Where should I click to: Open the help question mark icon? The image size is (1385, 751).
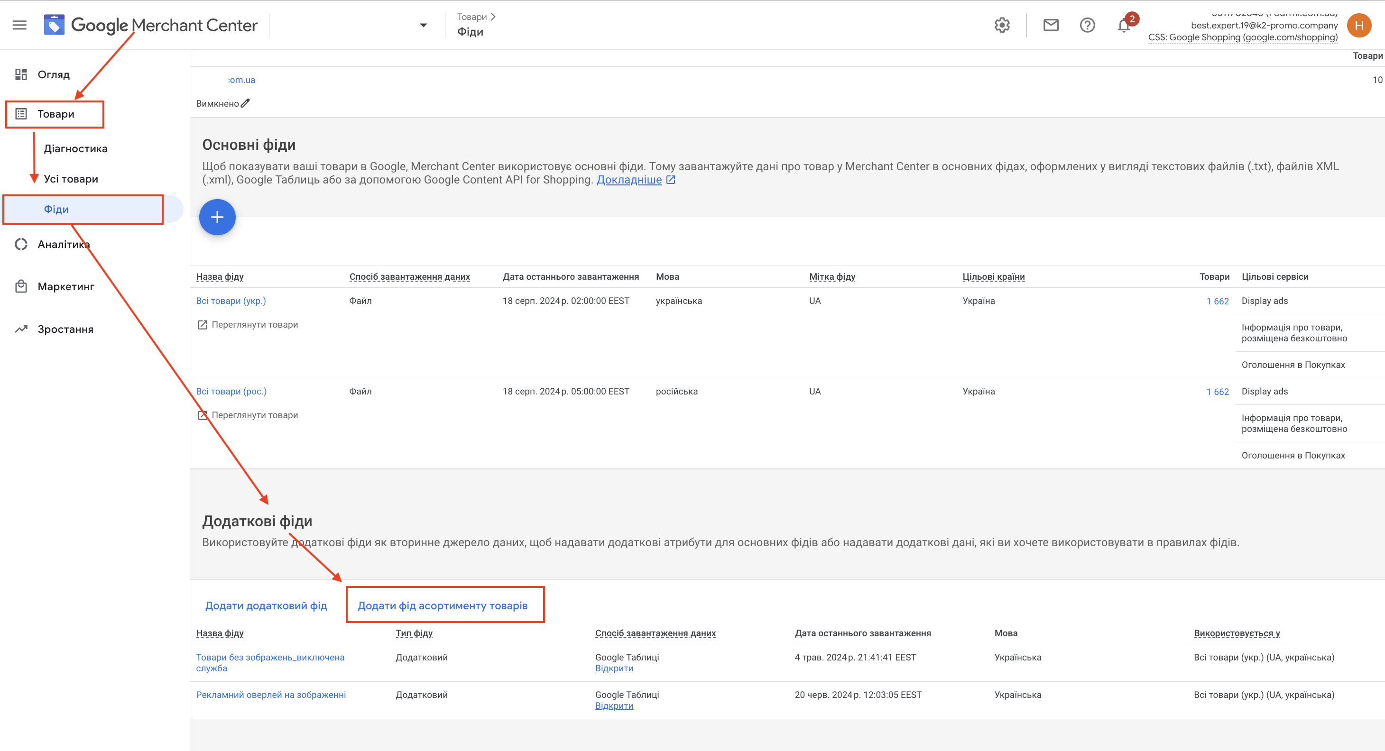1087,25
